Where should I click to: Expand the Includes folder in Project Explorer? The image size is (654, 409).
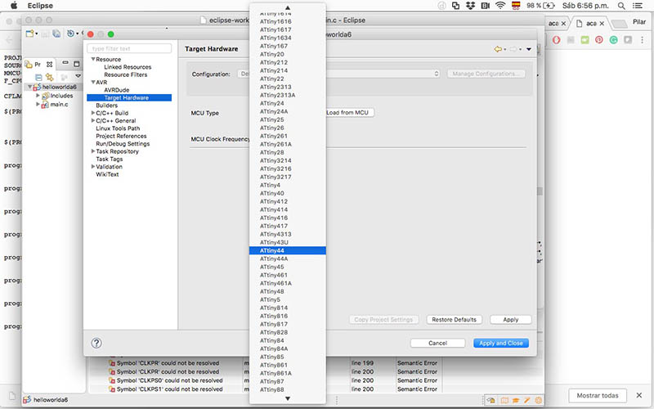[38, 96]
